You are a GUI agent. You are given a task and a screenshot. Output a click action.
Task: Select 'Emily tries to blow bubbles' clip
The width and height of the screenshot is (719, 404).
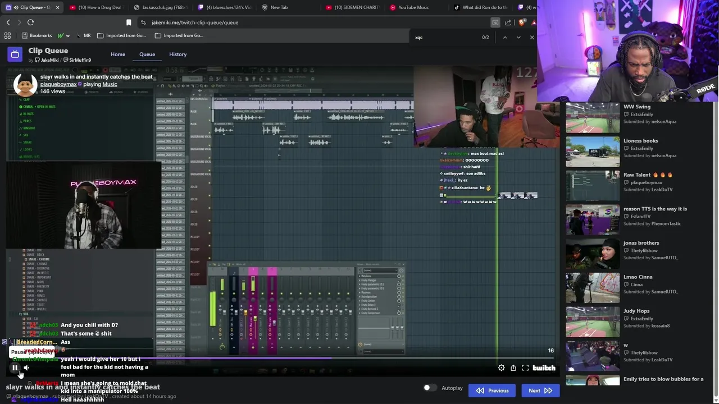[x=663, y=379]
